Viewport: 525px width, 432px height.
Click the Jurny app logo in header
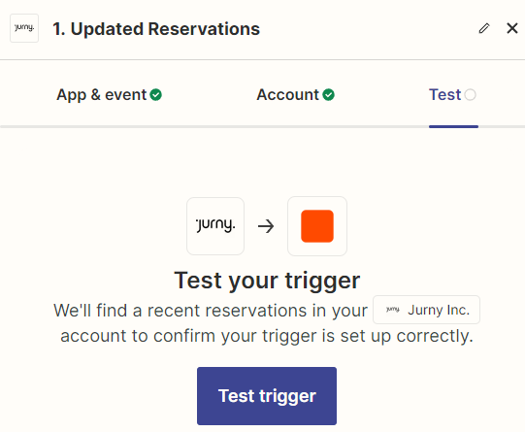tap(24, 28)
